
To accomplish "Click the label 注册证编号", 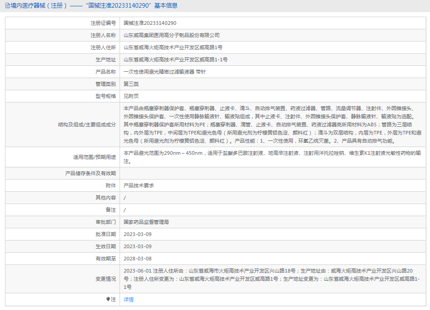I will pos(103,23).
